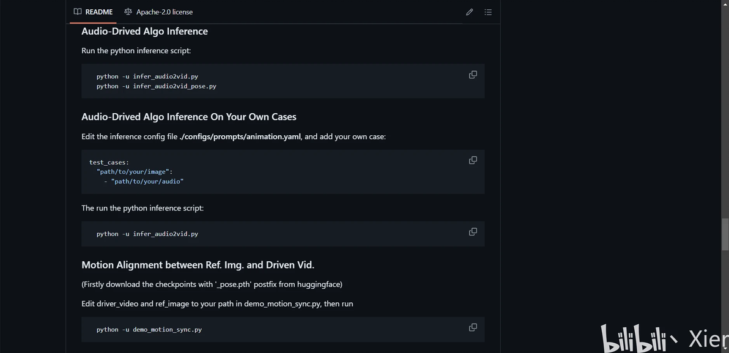The height and width of the screenshot is (353, 729).
Task: Click the pencil edit README icon
Action: coord(470,12)
